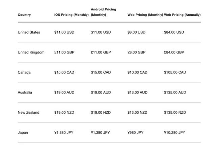Screen dimensions: 216x146
Task: Click the $8.00 USD web monthly price
Action: coord(136,32)
